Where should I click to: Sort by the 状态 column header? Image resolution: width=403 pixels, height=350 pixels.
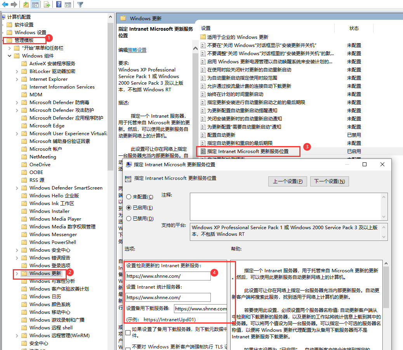354,28
